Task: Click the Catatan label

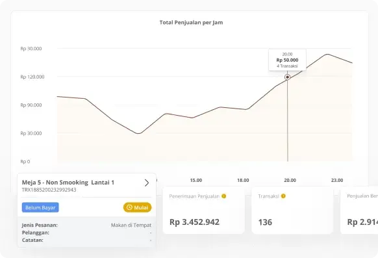Action: pos(32,240)
